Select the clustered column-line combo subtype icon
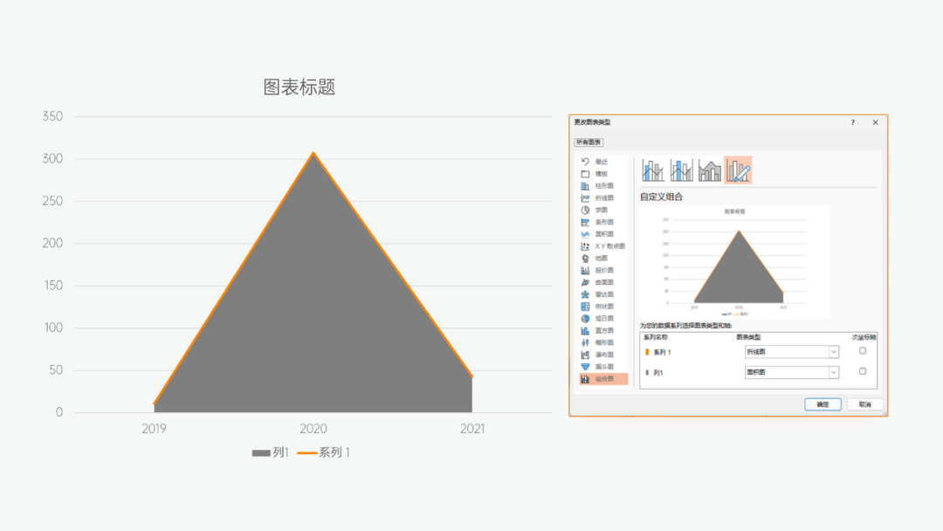The height and width of the screenshot is (531, 943). pyautogui.click(x=652, y=170)
